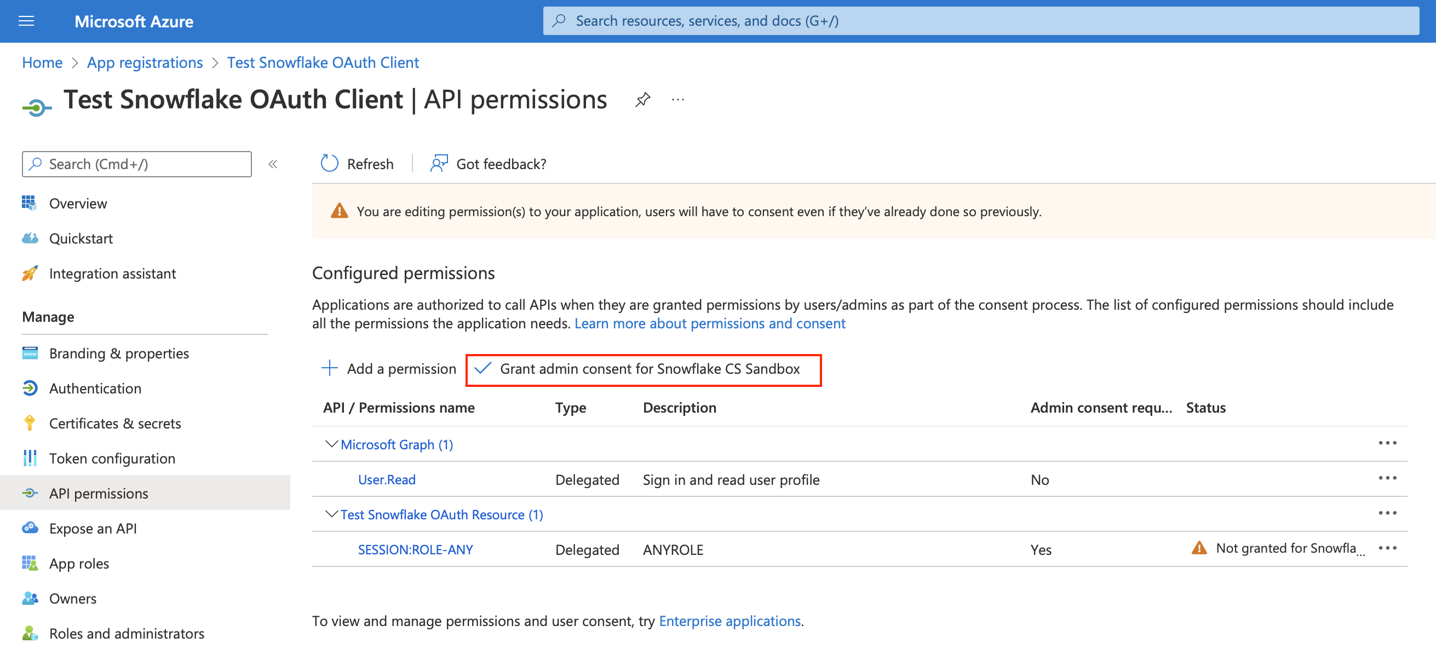Click the Refresh icon in toolbar
Viewport: 1436px width, 649px height.
click(330, 164)
